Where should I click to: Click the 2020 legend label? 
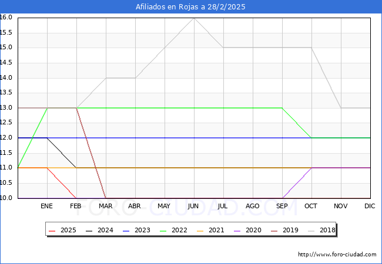click(x=253, y=230)
